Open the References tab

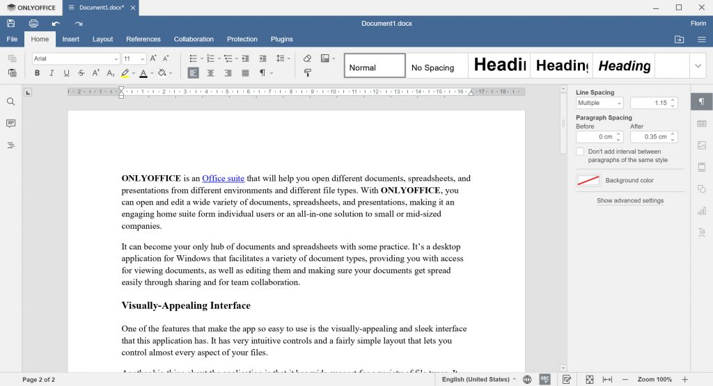(143, 39)
